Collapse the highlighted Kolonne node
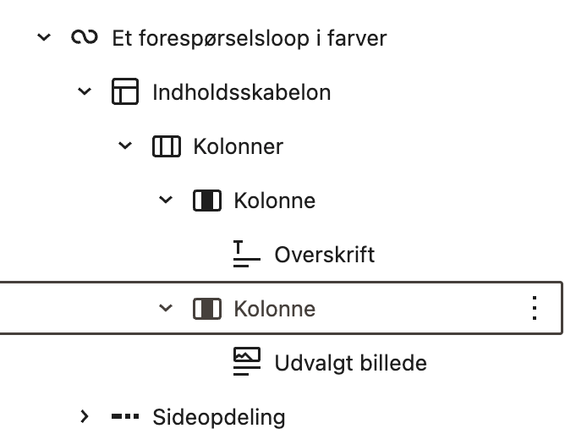Viewport: 565px width, 445px height. click(x=166, y=309)
